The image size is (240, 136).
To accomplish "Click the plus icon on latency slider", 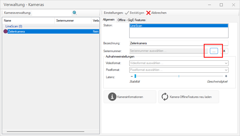I will (226, 76).
